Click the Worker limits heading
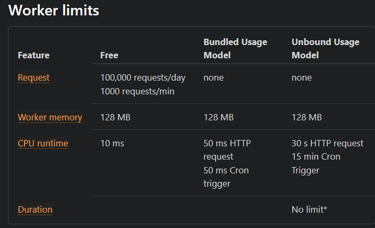The height and width of the screenshot is (228, 375). coord(54,11)
